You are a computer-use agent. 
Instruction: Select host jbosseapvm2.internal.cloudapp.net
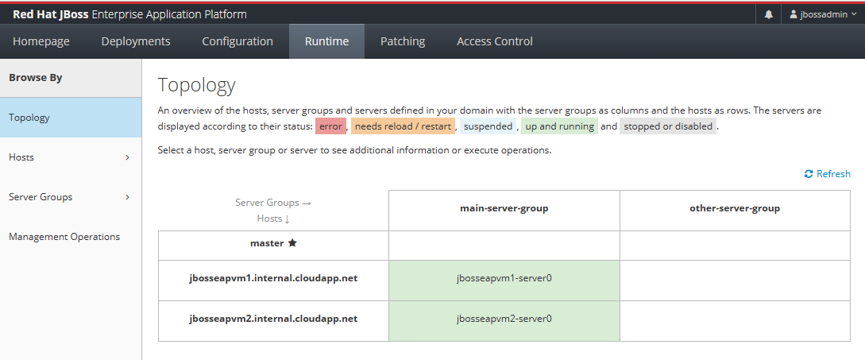273,319
